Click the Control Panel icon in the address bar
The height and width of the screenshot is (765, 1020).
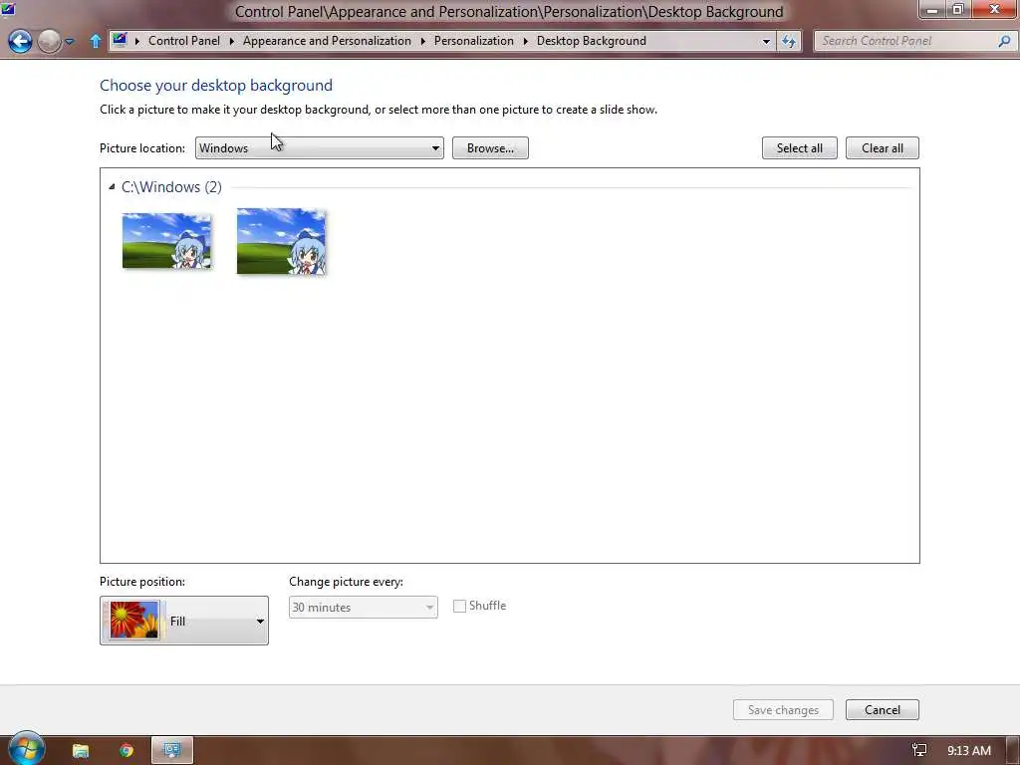pyautogui.click(x=120, y=40)
